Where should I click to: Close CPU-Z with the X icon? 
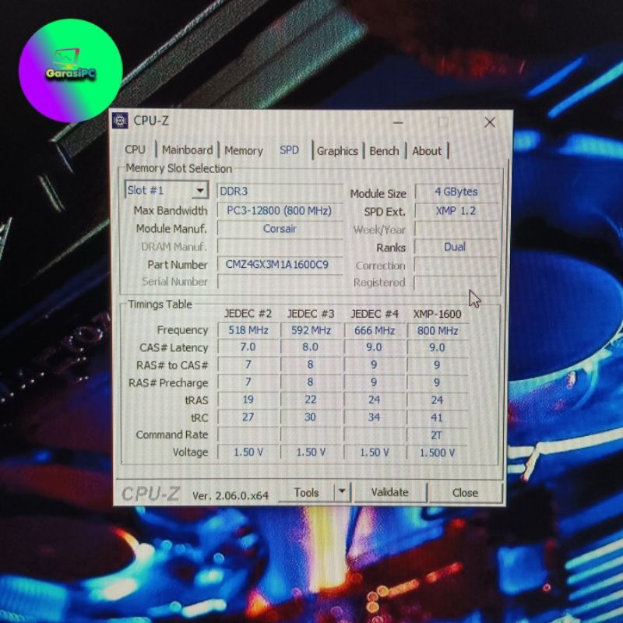490,122
